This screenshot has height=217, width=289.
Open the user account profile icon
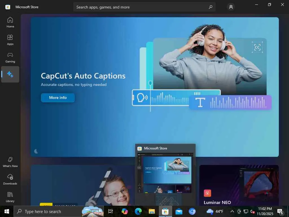coord(231,7)
